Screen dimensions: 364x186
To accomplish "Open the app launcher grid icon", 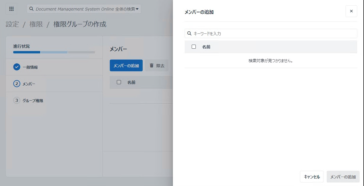I will point(11,9).
